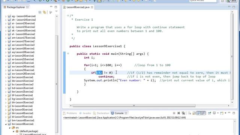Click the ao-Lesson17Exercise3 project icon
240x135 pixels.
[9, 45]
